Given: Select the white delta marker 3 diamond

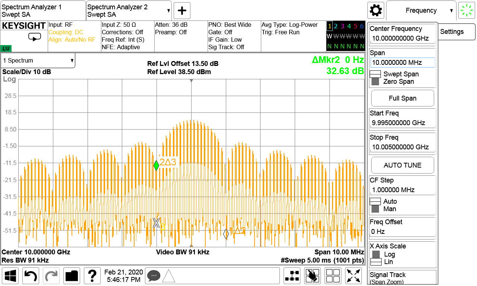Looking at the screenshot, I should coord(226,234).
